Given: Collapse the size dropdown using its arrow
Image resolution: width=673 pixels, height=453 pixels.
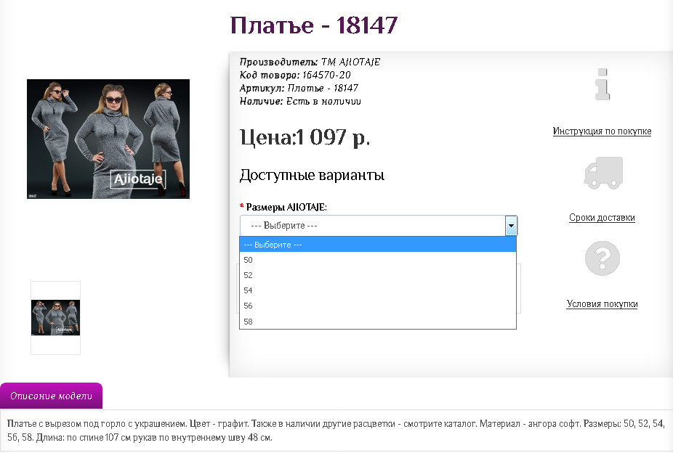Looking at the screenshot, I should [x=511, y=226].
